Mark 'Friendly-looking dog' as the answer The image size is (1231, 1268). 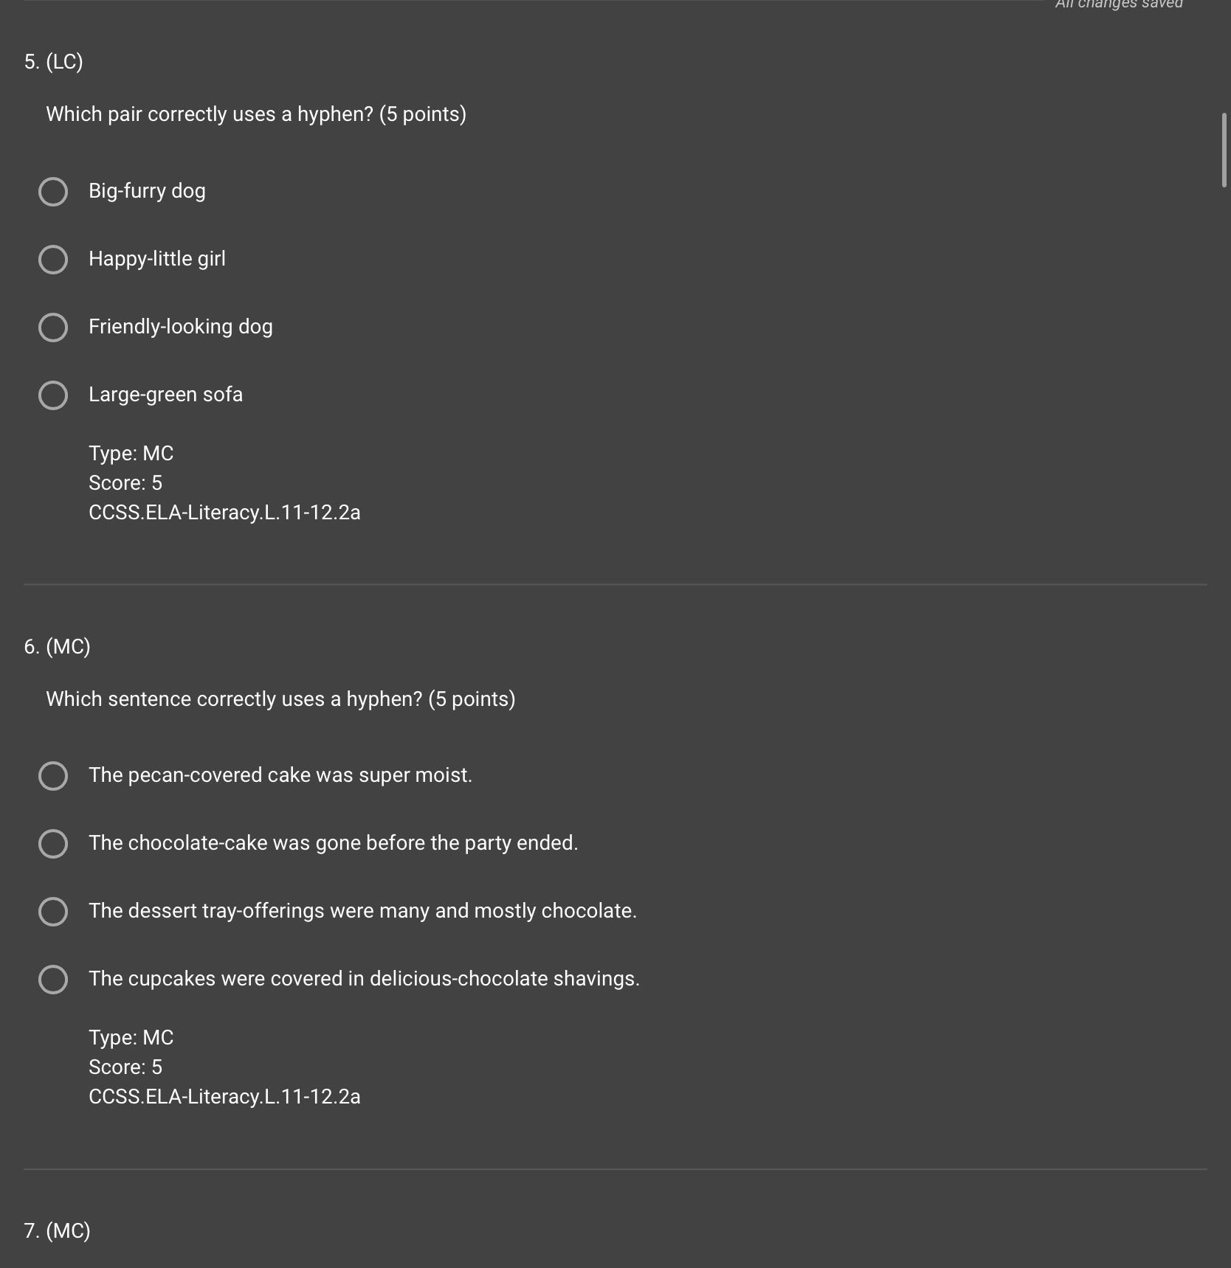click(53, 328)
